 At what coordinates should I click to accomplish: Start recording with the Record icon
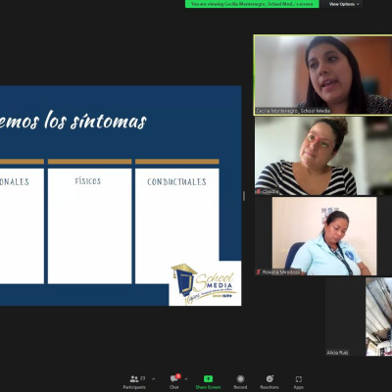(240, 379)
